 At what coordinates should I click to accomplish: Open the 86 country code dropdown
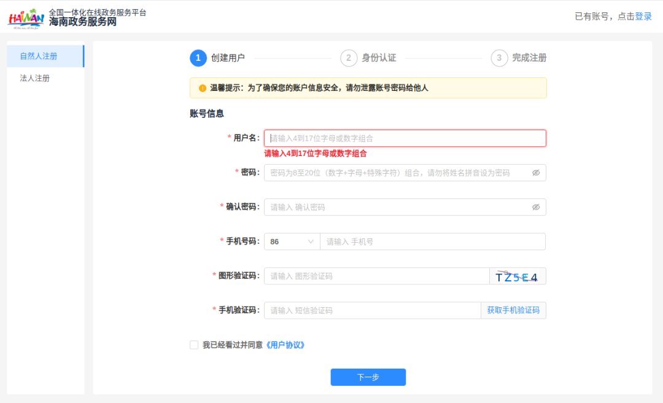(x=292, y=241)
